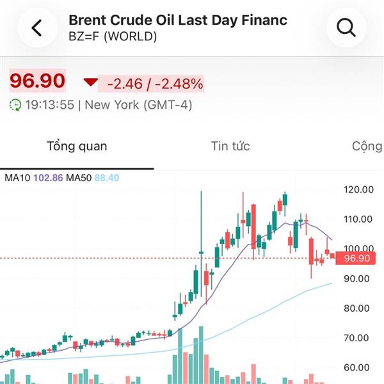Tap the tallest green volume bar

201,355
